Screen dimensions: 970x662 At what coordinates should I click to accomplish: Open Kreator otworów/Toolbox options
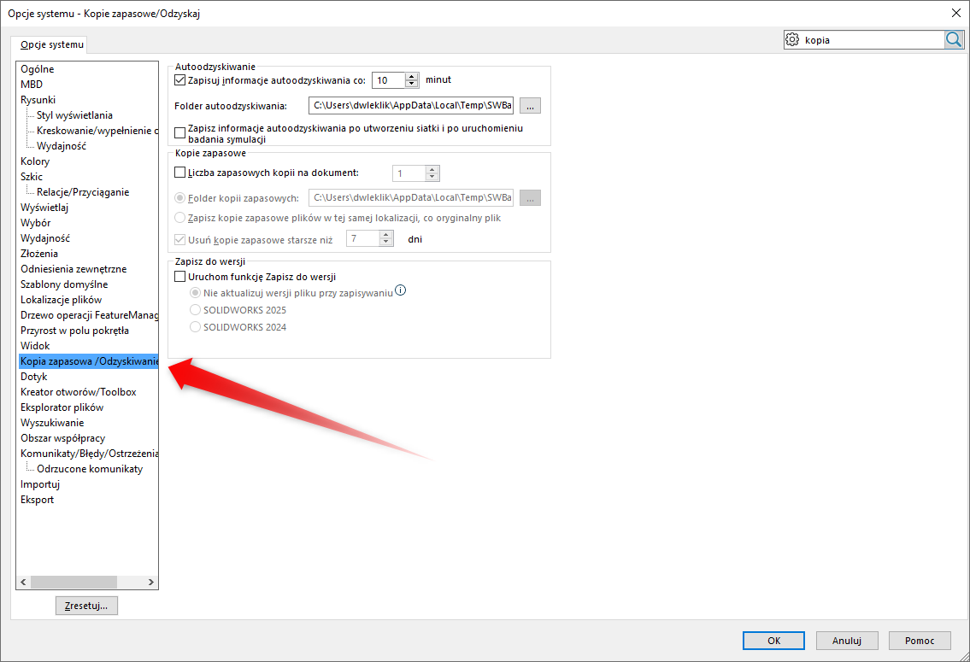click(79, 392)
